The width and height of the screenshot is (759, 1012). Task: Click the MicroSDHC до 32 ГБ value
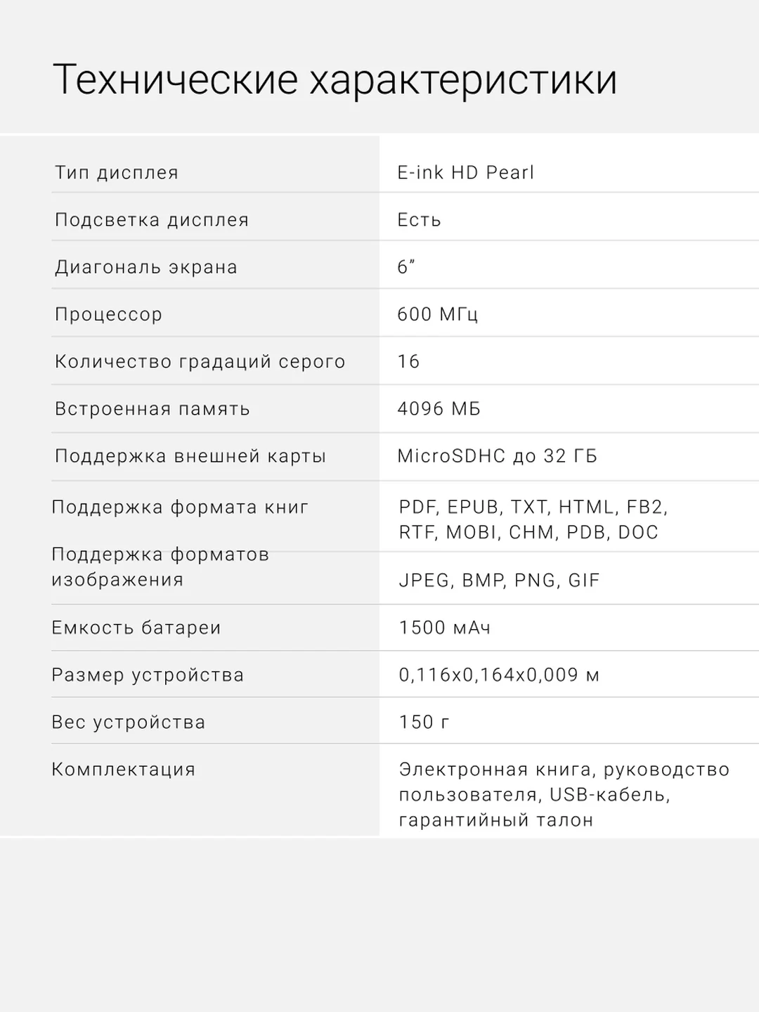pos(498,456)
